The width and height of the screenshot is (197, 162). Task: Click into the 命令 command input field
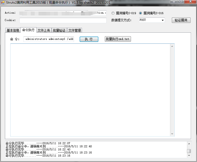(49, 39)
